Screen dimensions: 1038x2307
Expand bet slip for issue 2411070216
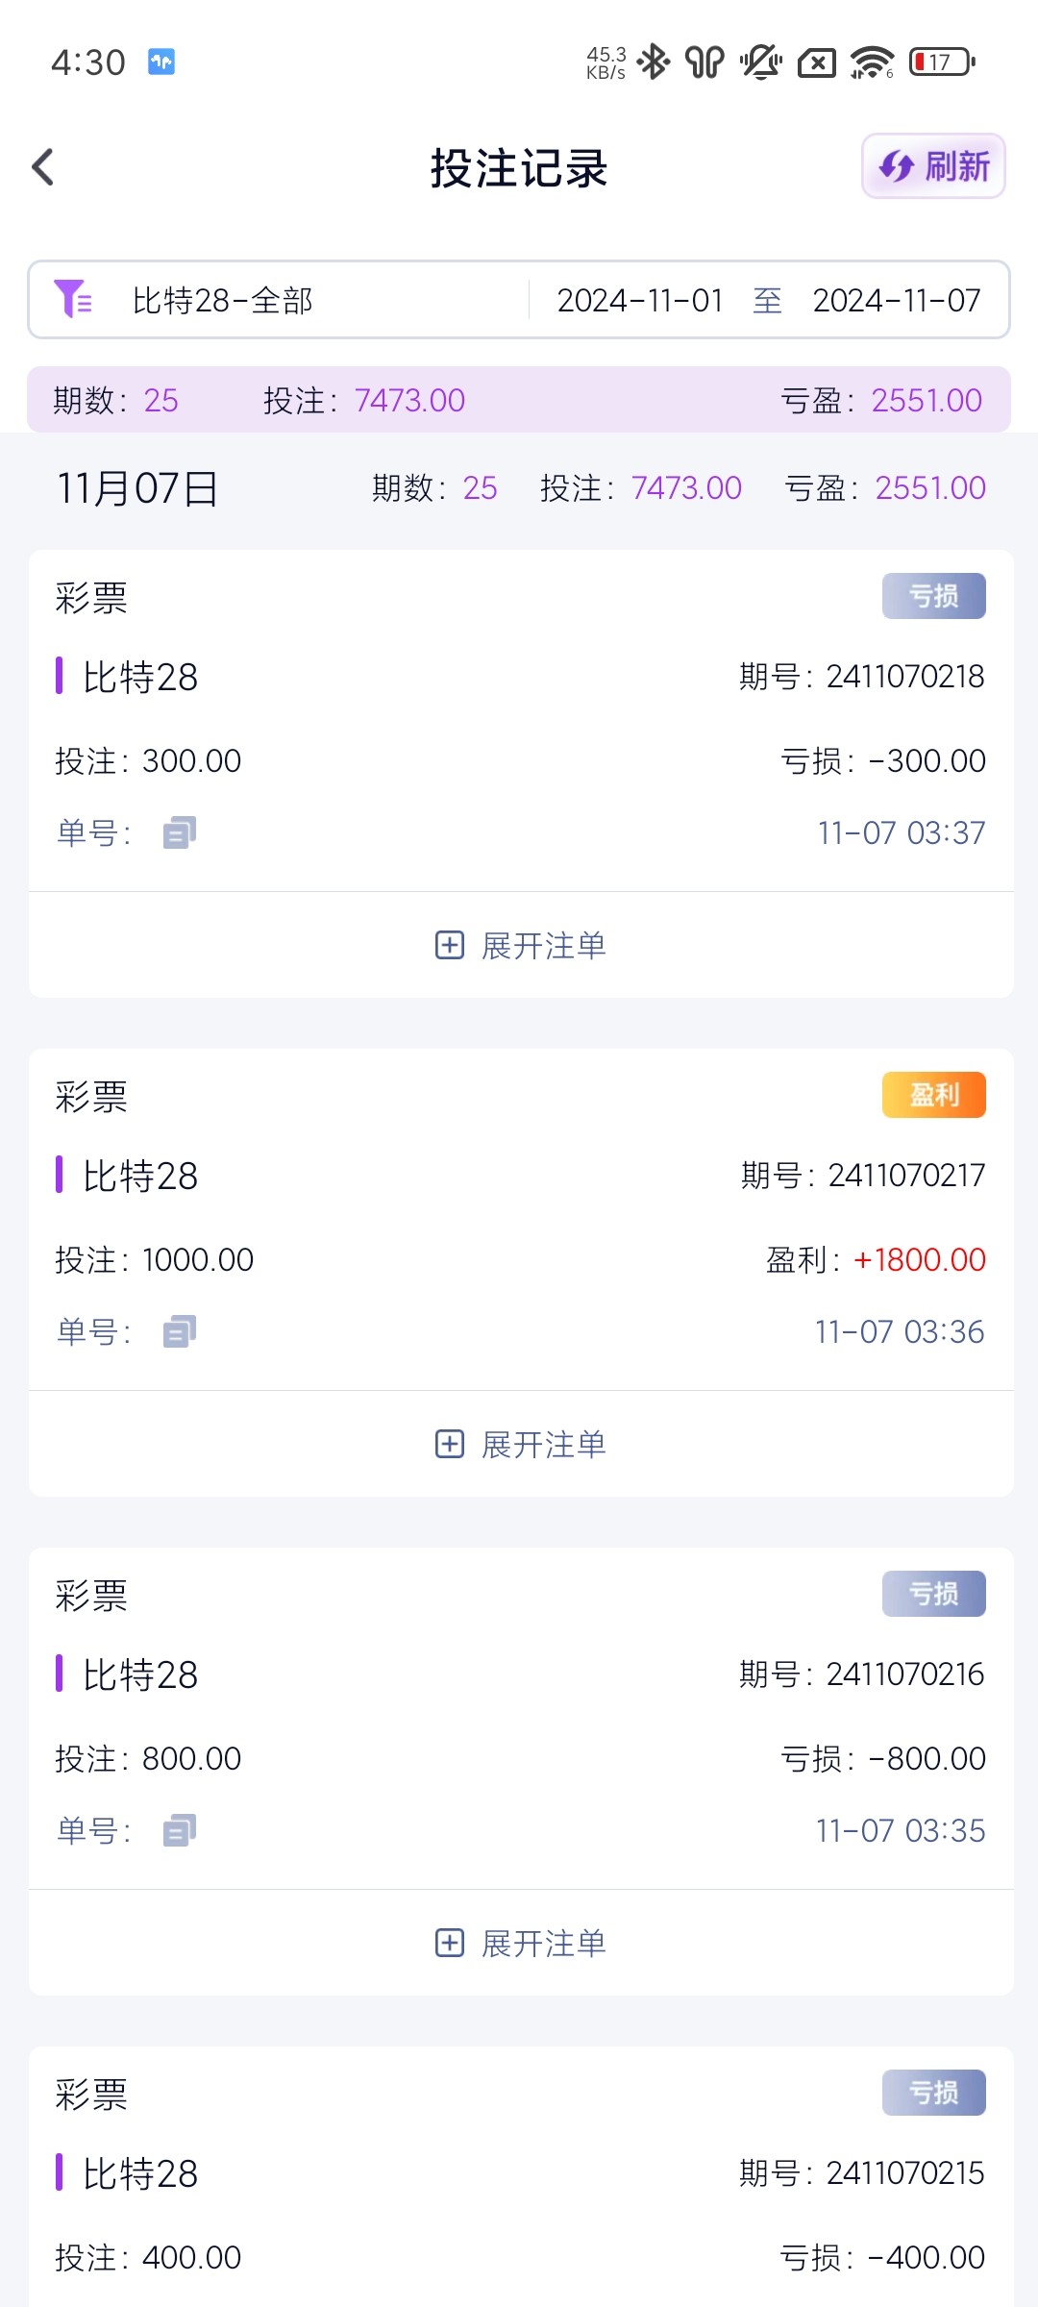pyautogui.click(x=521, y=1944)
